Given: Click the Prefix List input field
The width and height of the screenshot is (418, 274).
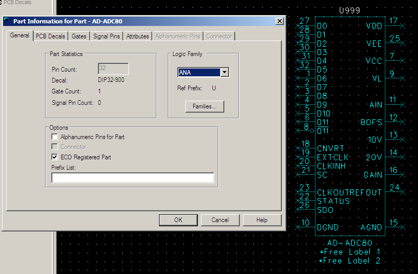Looking at the screenshot, I should click(x=133, y=177).
